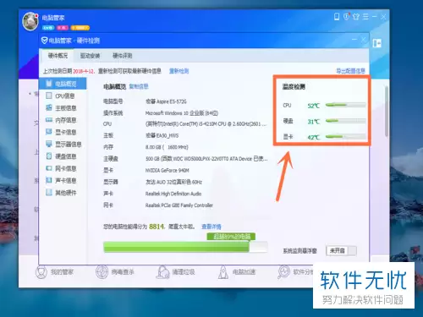Screen dimensions: 423x317
Task: Click the green performance score progress bar
Action: point(185,247)
